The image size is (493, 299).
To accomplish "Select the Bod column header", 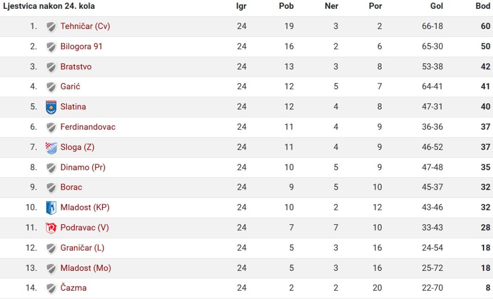I will [x=483, y=6].
